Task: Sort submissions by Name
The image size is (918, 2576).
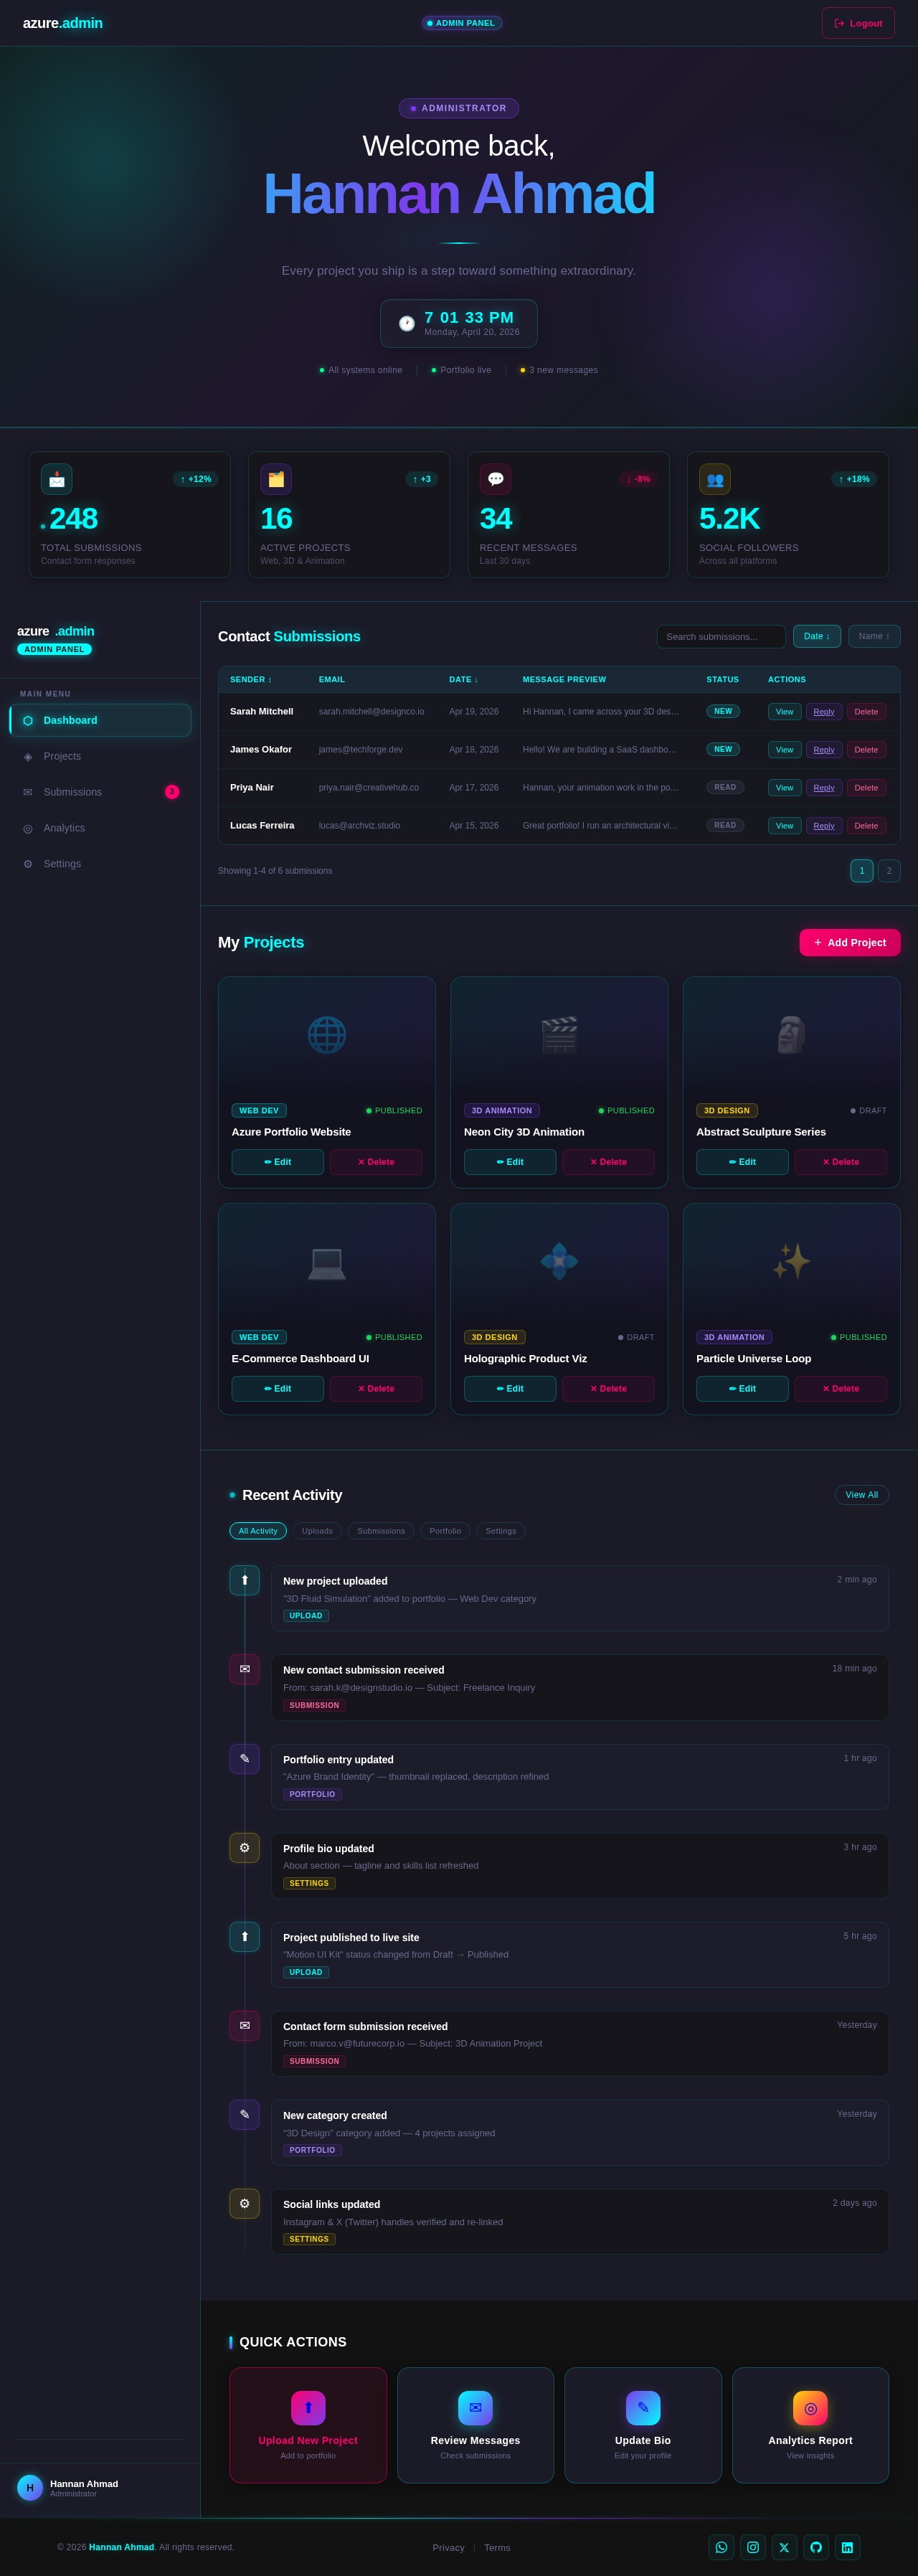Action: point(874,636)
